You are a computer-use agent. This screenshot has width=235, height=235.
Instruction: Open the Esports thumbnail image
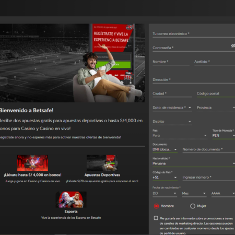tap(71, 199)
